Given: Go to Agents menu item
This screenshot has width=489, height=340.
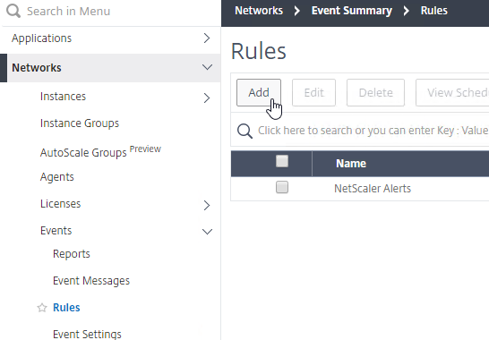Looking at the screenshot, I should pos(57,177).
